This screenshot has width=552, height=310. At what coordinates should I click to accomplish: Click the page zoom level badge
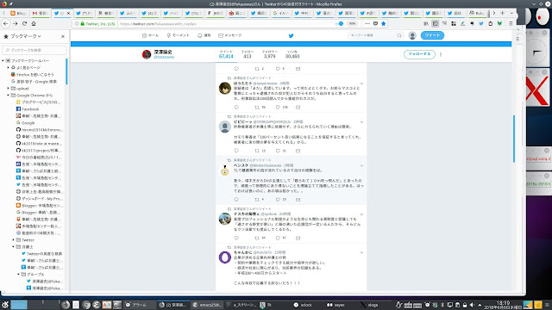point(352,23)
